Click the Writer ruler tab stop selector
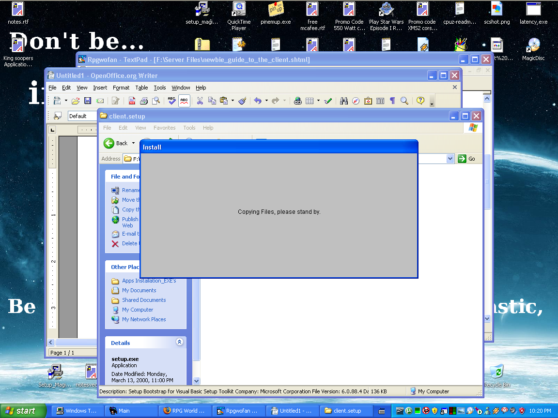The image size is (558, 418). click(52, 130)
